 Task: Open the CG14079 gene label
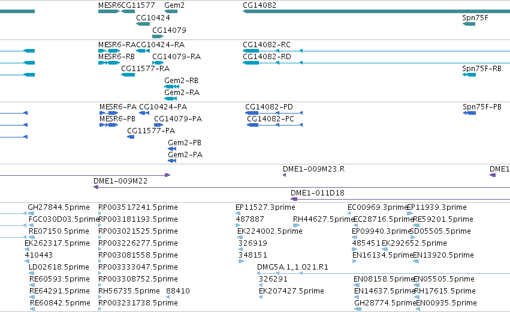(x=169, y=30)
